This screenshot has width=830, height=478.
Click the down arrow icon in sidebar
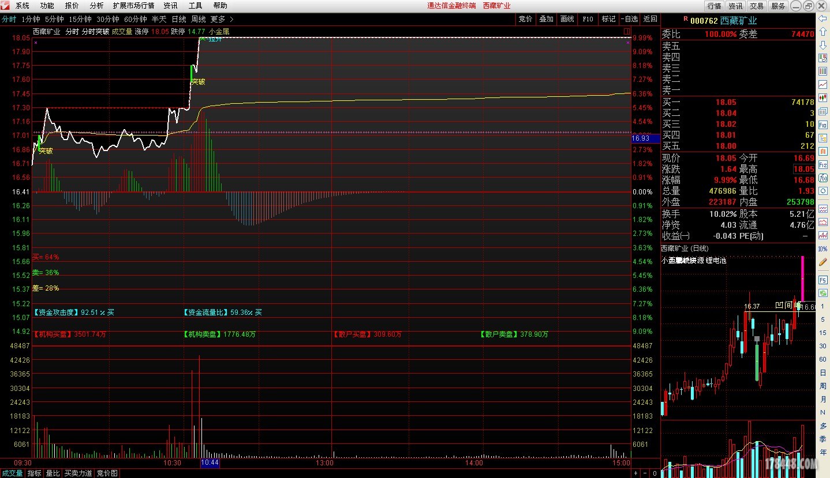(822, 44)
